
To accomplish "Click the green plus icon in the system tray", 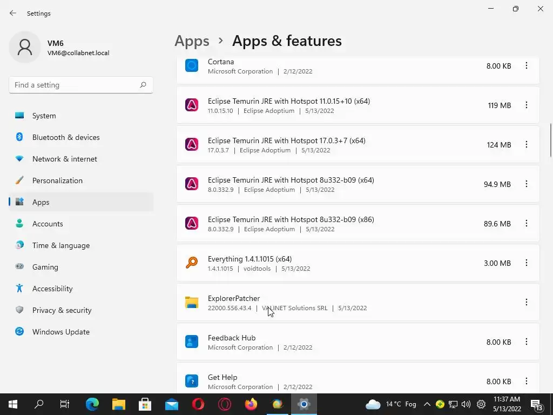I will (x=440, y=404).
